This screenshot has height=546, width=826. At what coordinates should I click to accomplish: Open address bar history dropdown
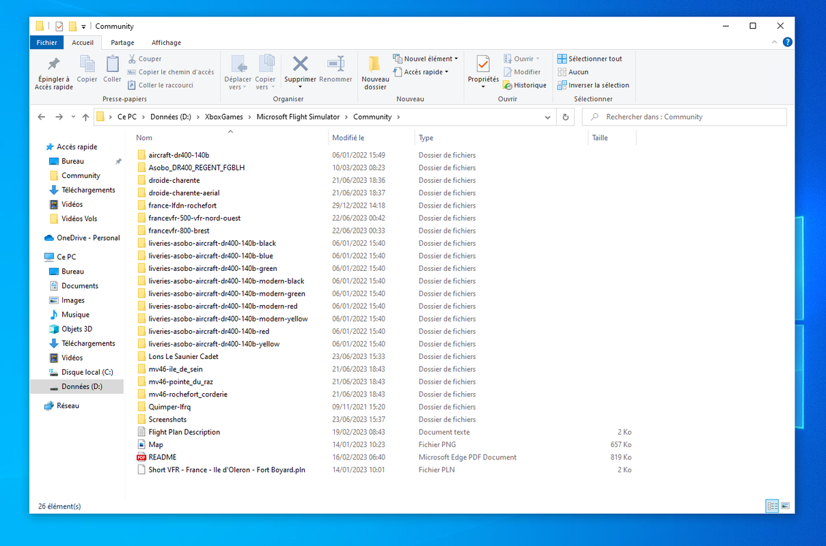[x=548, y=117]
